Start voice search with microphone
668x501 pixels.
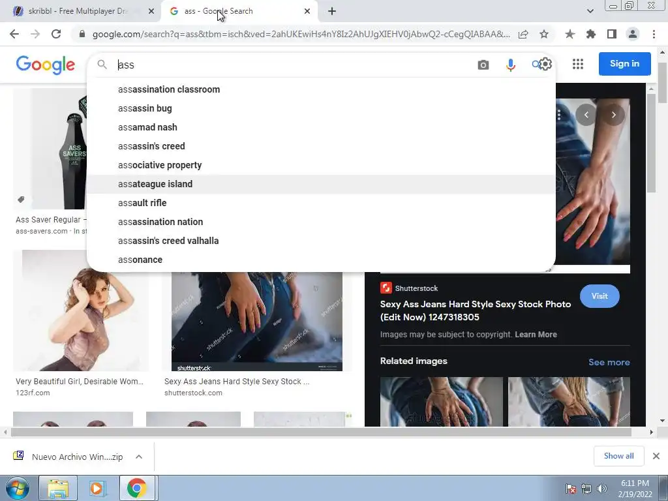510,65
